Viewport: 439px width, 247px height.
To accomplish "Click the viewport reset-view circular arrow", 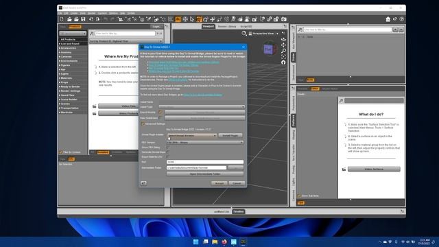I will [283, 62].
